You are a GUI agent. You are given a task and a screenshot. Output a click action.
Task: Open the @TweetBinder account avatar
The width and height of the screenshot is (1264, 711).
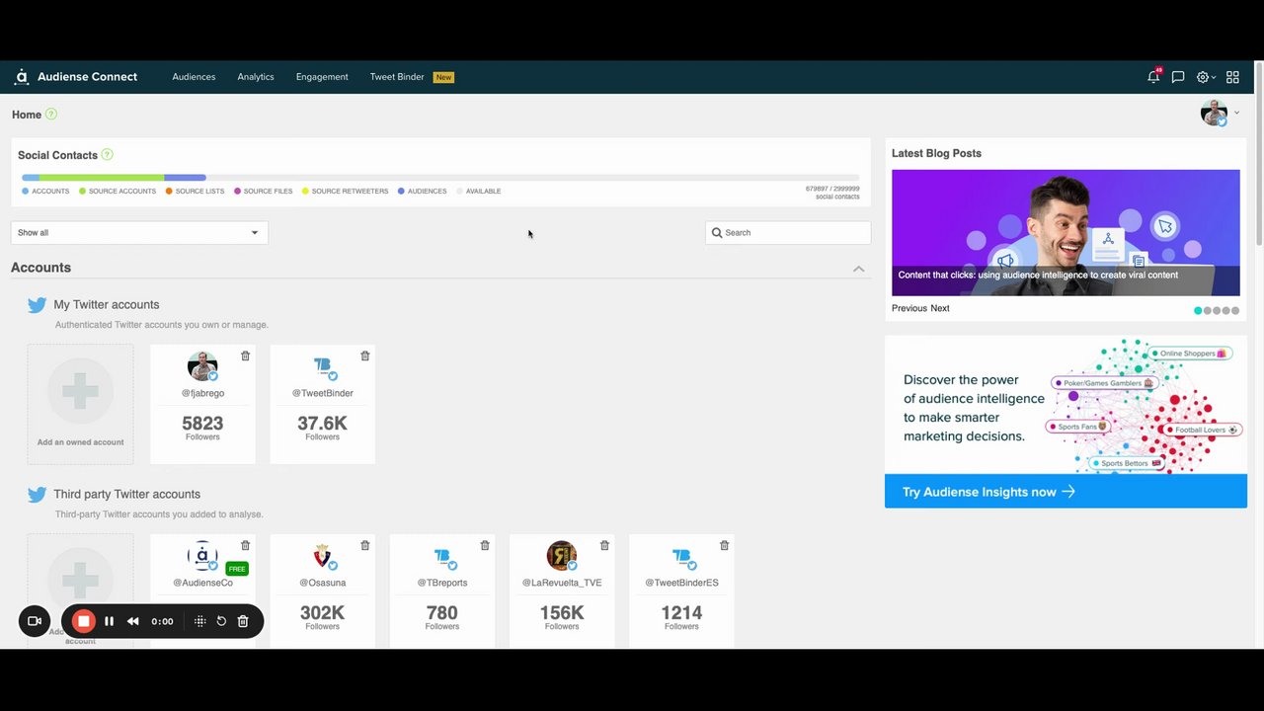[x=323, y=366]
